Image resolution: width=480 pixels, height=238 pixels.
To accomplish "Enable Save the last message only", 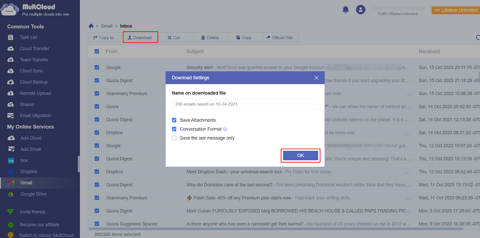I will (174, 138).
